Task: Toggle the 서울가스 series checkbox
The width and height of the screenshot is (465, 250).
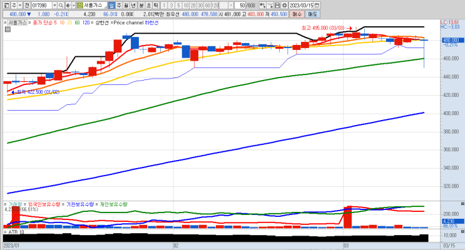Action: click(5, 22)
